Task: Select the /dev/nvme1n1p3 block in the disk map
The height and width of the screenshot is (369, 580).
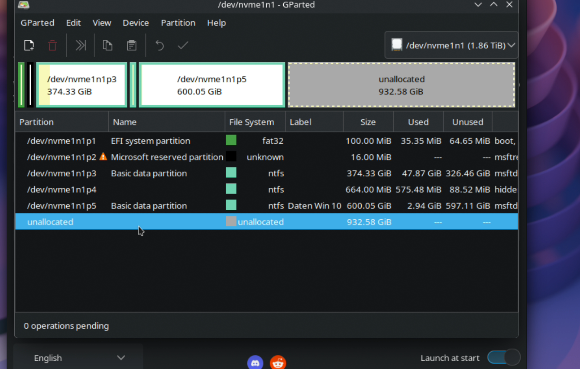Action: [x=82, y=85]
